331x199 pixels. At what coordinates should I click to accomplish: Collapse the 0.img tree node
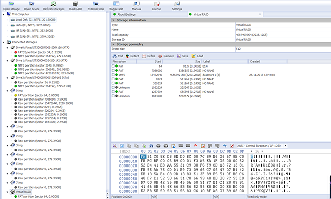tap(8, 91)
